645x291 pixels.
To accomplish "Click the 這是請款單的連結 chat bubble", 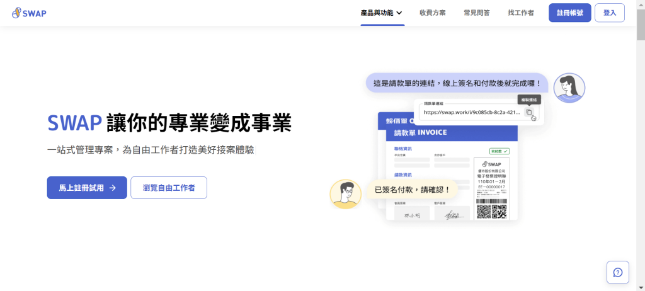I will point(457,83).
